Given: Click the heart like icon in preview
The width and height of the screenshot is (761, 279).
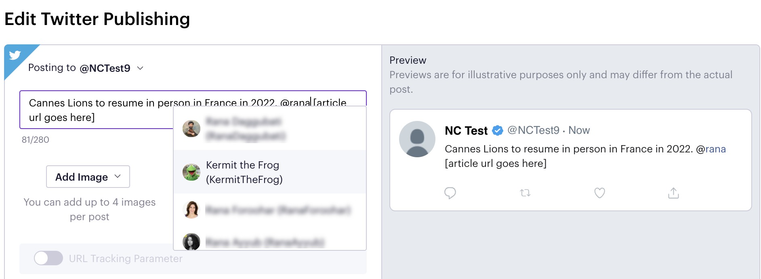Looking at the screenshot, I should pos(599,193).
